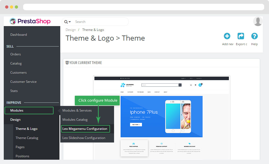Open Theme Catalog submenu item
This screenshot has height=164, width=269.
[27, 138]
